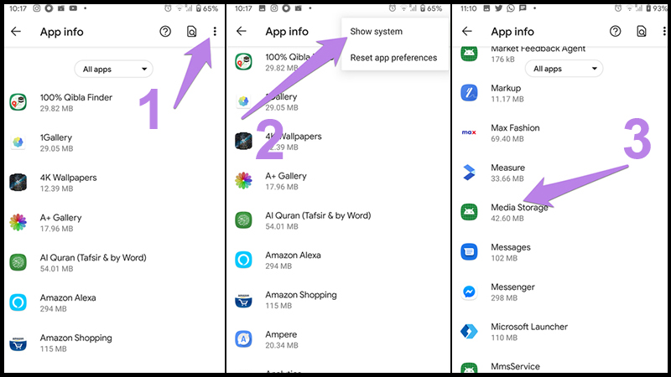The height and width of the screenshot is (377, 671).
Task: Tap Markup app icon
Action: point(469,93)
